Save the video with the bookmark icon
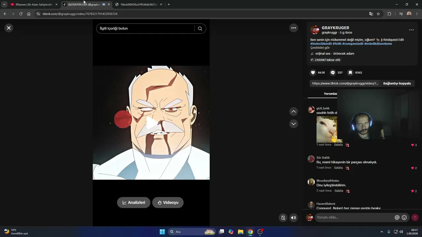Viewport: 422px width, 237px height. [350, 72]
